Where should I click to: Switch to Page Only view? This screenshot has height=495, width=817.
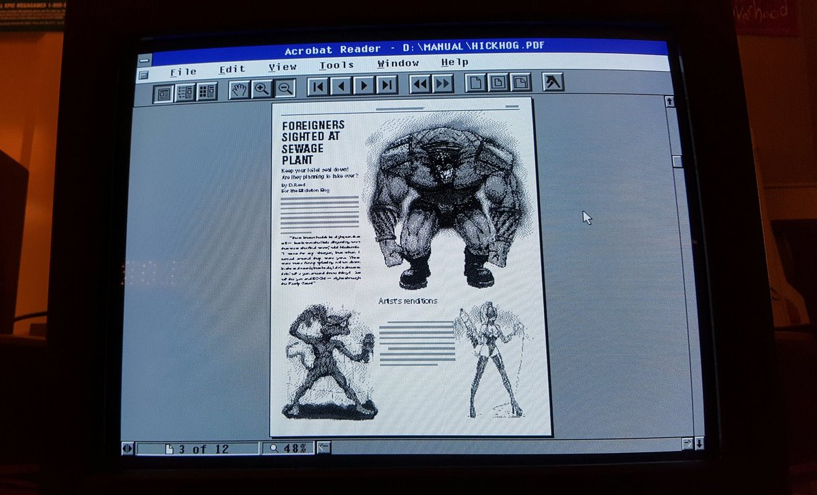point(163,93)
